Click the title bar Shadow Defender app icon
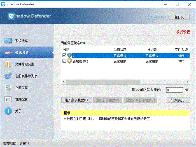This screenshot has width=196, height=147. coord(3,4)
